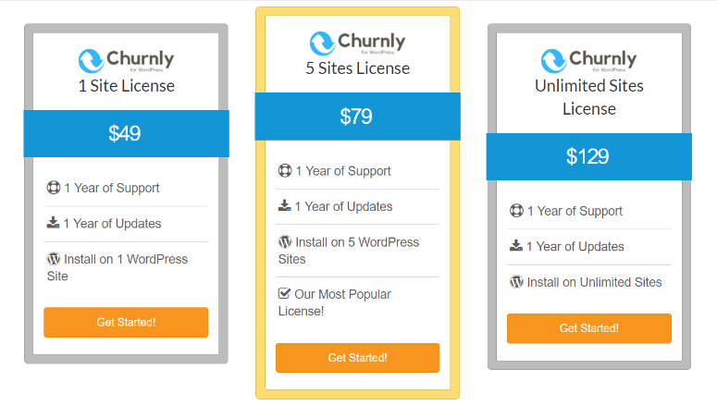Click WordPress icon beside Install on Unlimited Sites
Image resolution: width=717 pixels, height=406 pixels.
[x=516, y=282]
